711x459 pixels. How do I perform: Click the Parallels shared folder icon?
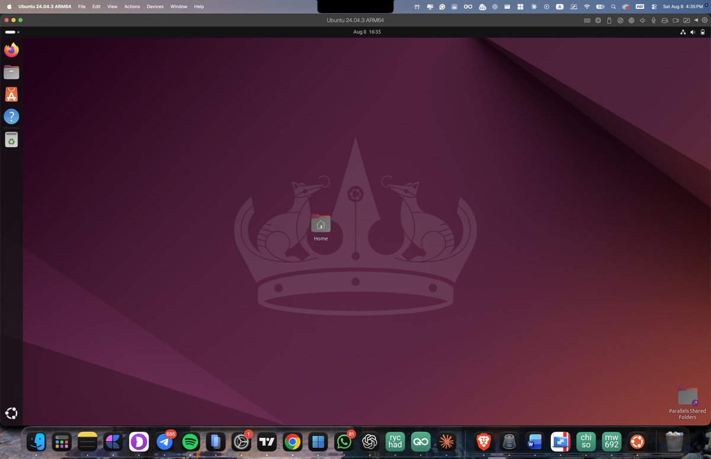pos(687,20)
